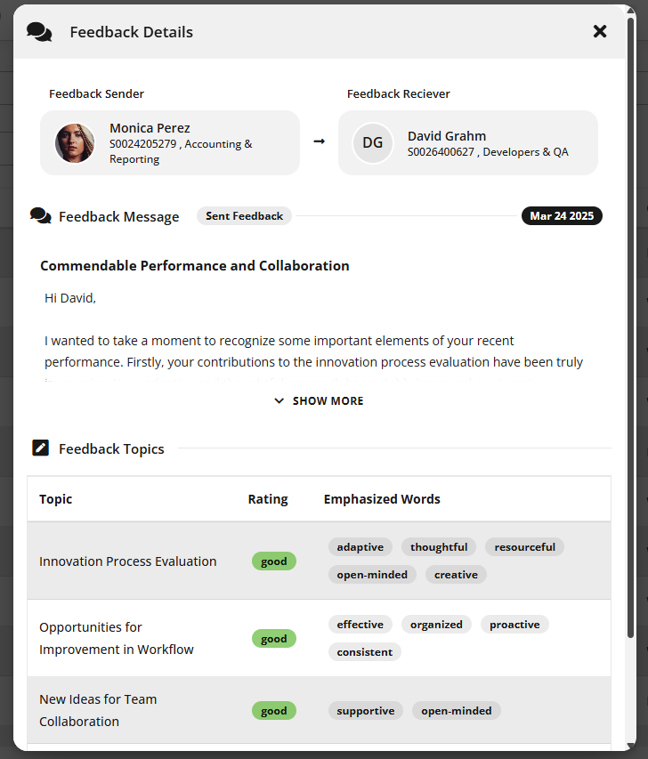Click the Emphasized Words column header
Screen dimensions: 648x759
pyautogui.click(x=382, y=499)
